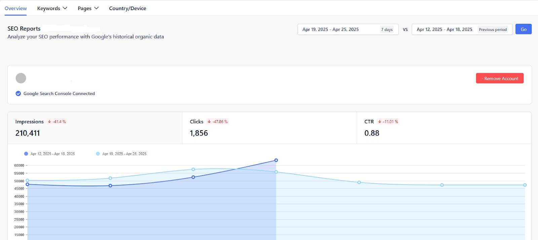Screen dimensions: 538x240
Task: Expand the Pages dropdown menu
Action: 88,8
